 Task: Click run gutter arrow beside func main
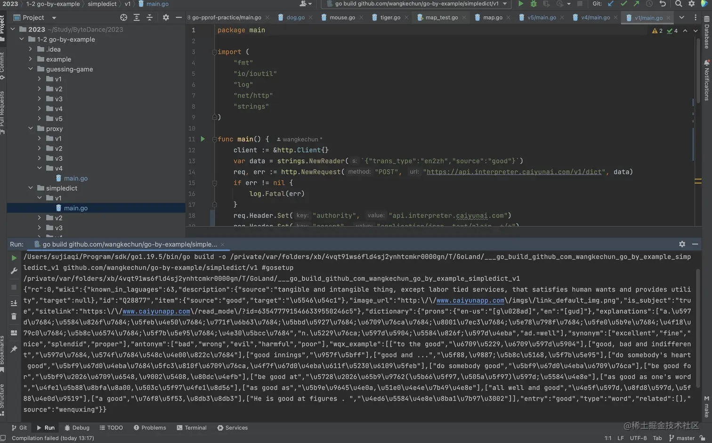203,139
